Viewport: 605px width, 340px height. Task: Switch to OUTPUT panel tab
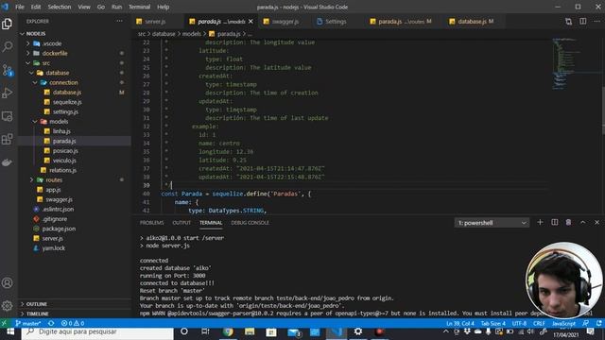click(181, 223)
